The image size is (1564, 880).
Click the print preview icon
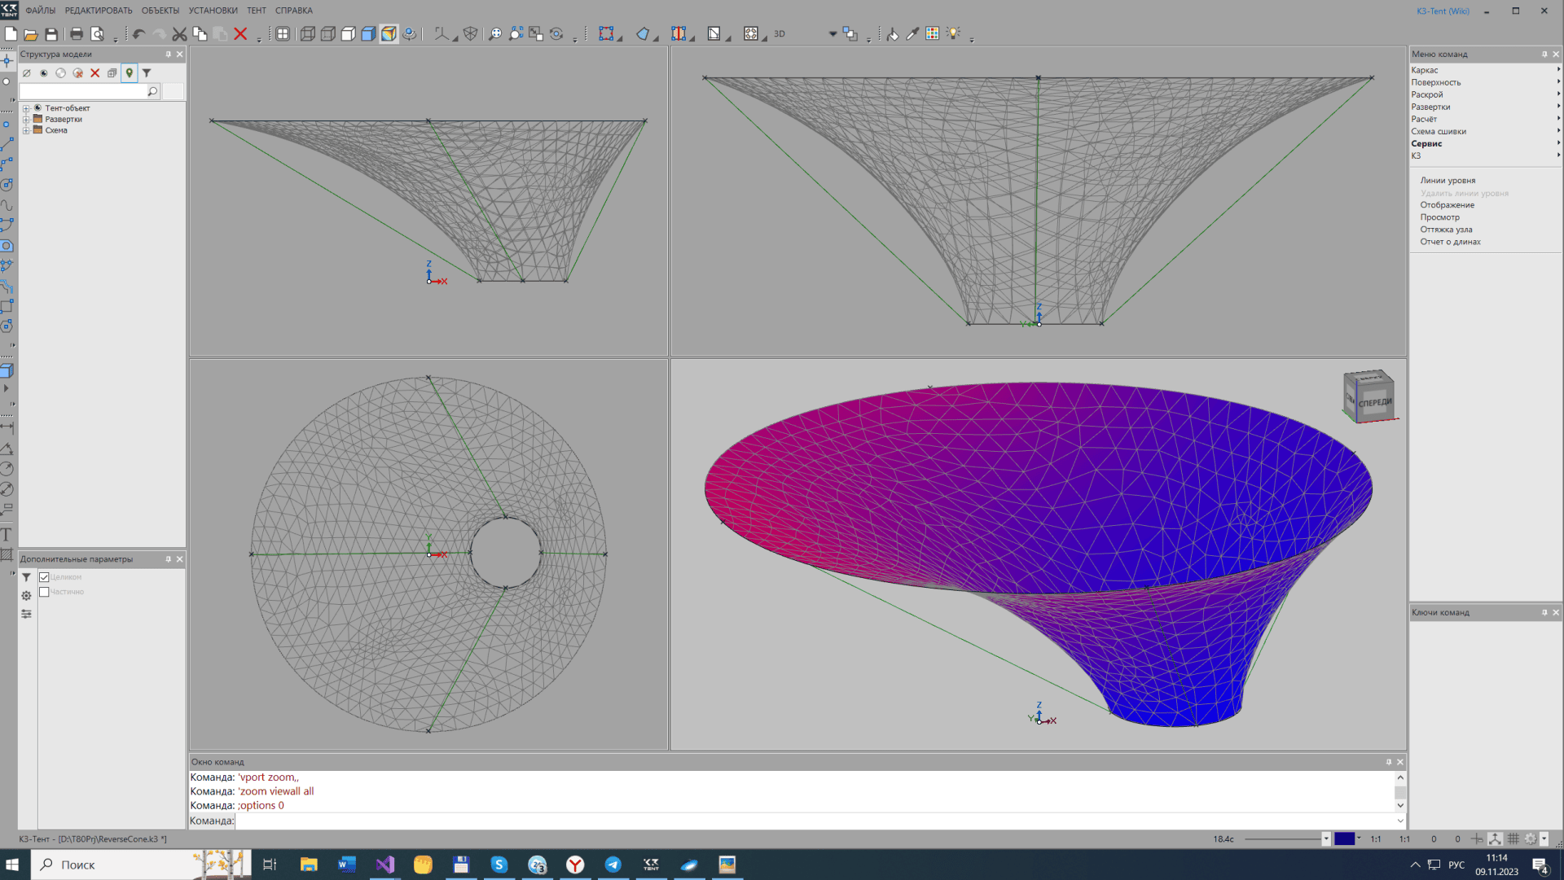point(97,34)
